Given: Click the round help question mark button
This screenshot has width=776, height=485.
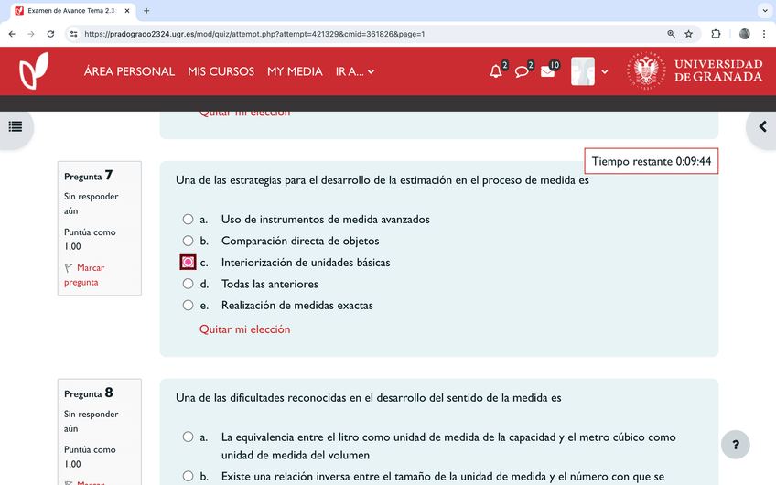Looking at the screenshot, I should click(736, 445).
